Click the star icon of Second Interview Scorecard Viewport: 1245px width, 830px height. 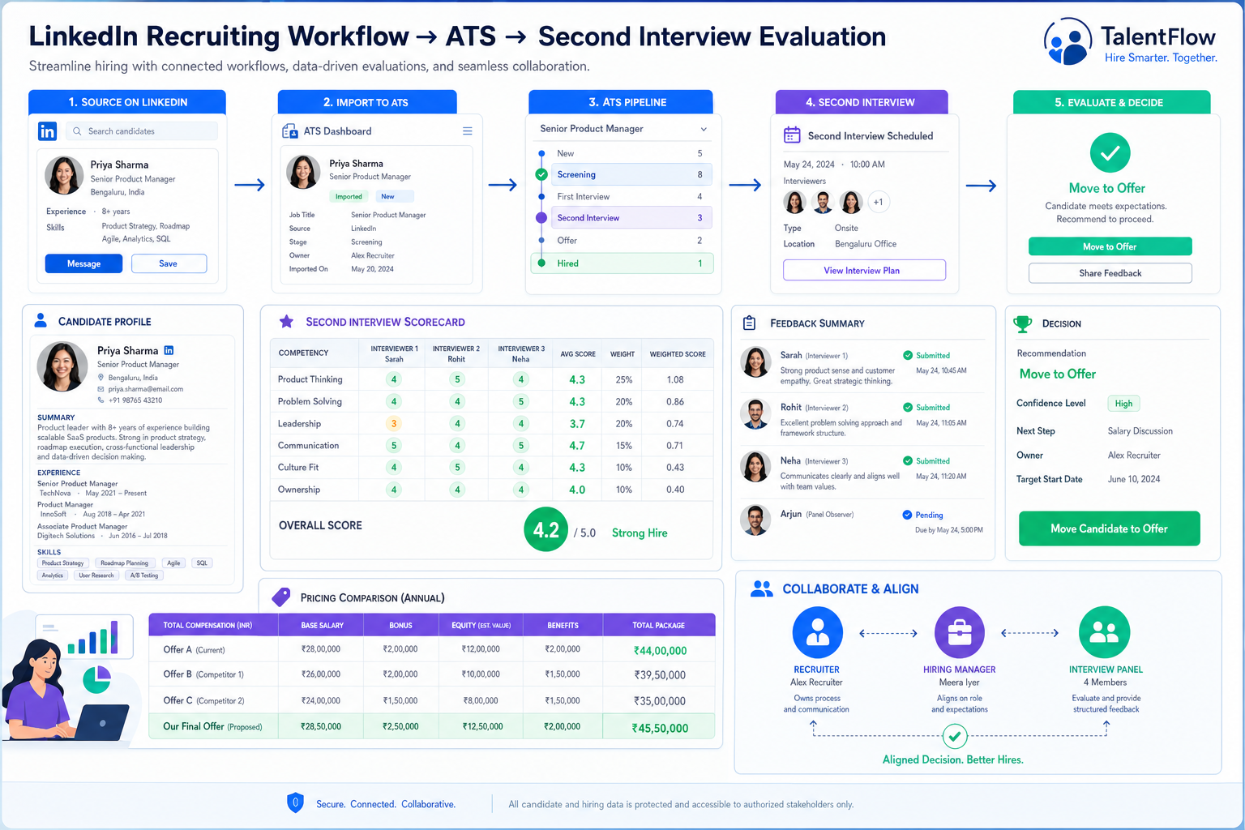pyautogui.click(x=286, y=322)
